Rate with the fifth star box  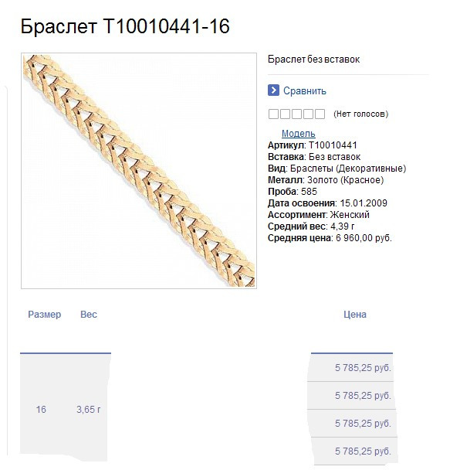[x=320, y=114]
